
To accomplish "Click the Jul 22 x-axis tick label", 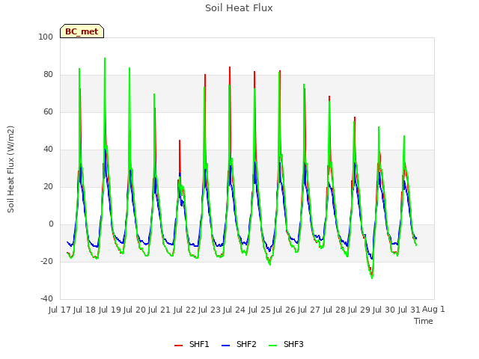I will (x=185, y=310).
